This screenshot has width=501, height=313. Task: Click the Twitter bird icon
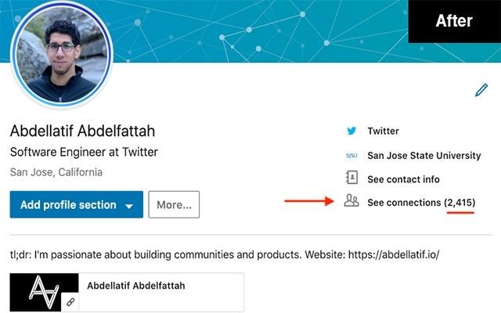(x=351, y=131)
